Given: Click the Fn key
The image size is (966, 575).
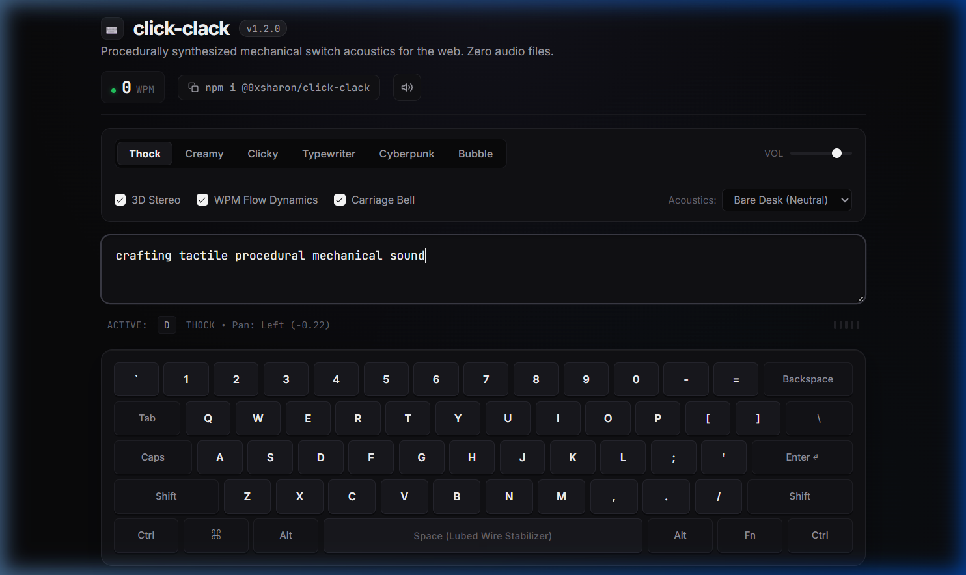Looking at the screenshot, I should 750,535.
